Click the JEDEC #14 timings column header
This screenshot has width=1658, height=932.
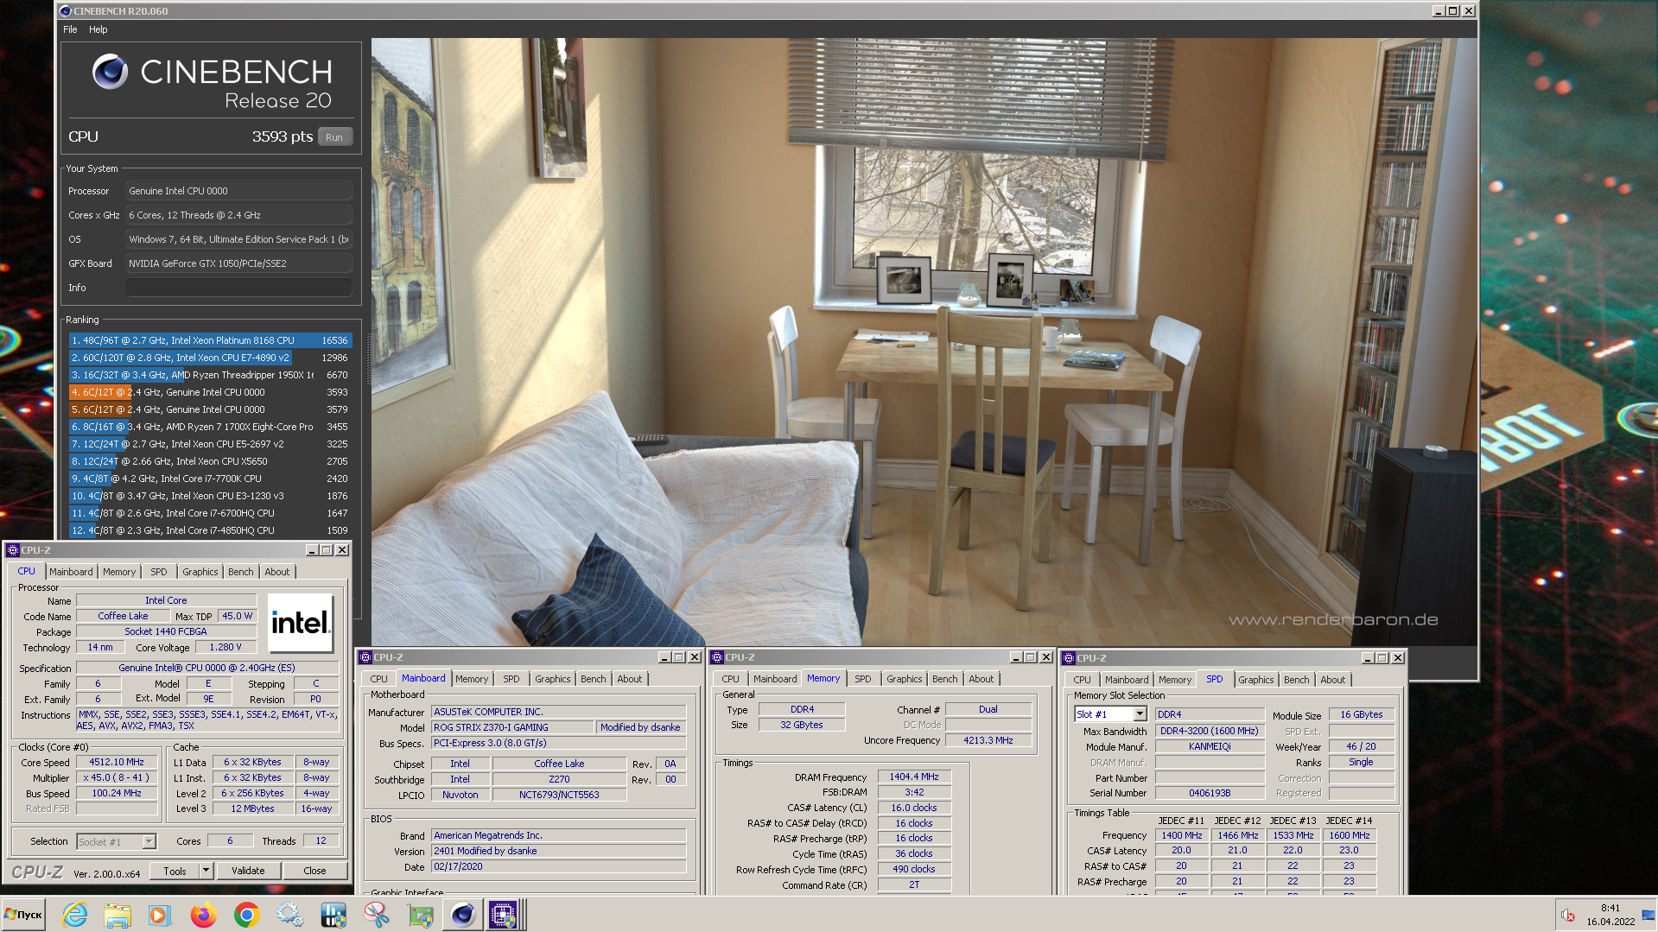tap(1349, 821)
